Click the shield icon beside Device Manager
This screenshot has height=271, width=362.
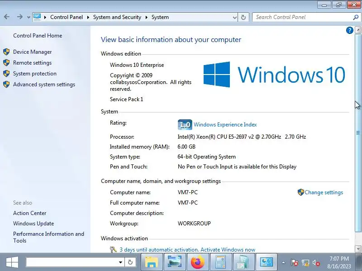6,52
